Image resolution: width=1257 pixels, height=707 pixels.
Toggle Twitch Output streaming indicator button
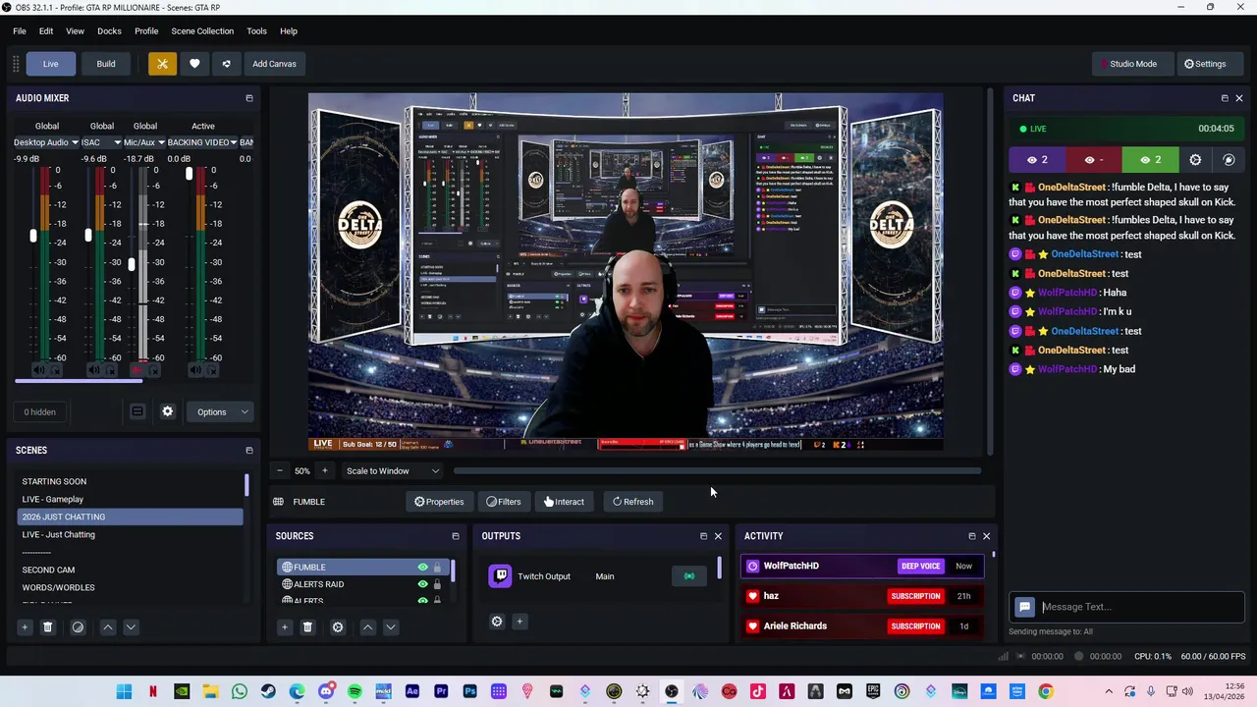(x=689, y=576)
